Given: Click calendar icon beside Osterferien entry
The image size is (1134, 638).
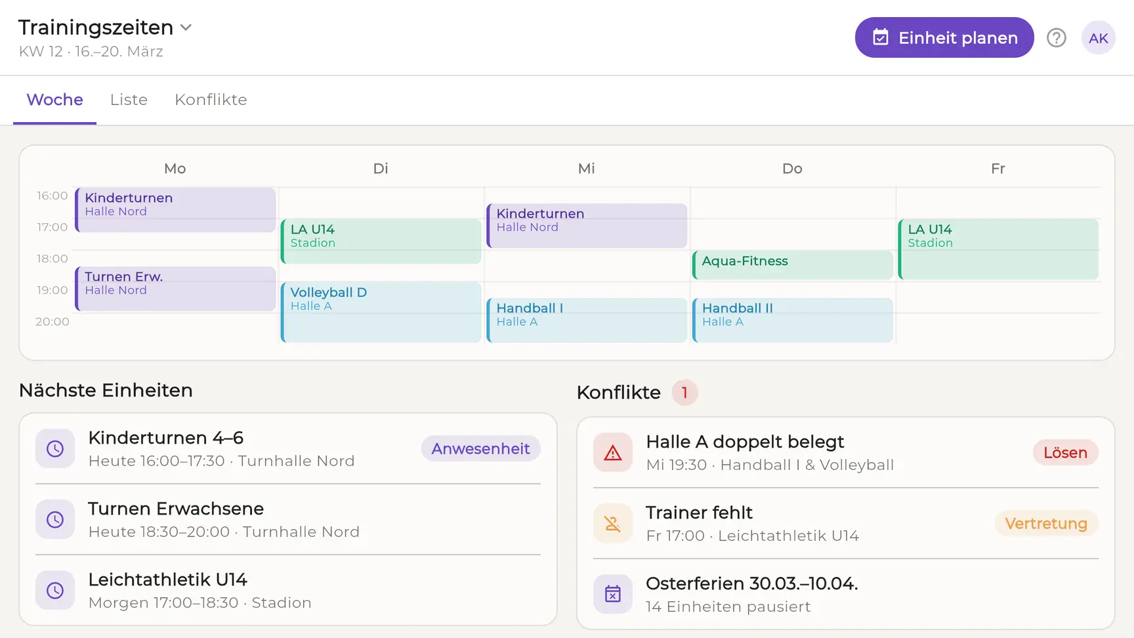Looking at the screenshot, I should [x=613, y=594].
